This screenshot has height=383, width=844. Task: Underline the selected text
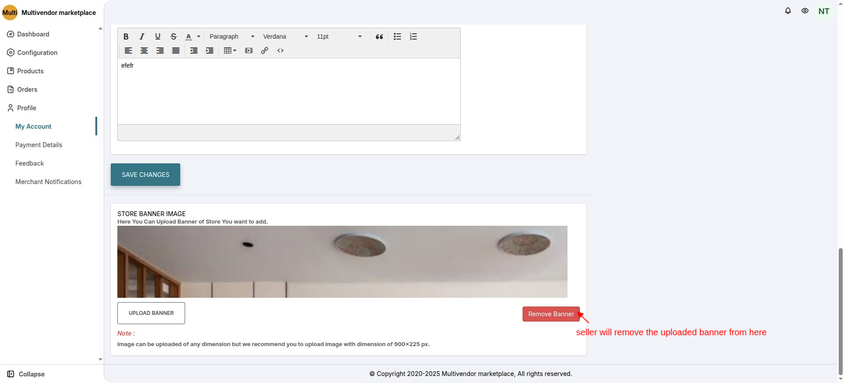[x=158, y=36]
